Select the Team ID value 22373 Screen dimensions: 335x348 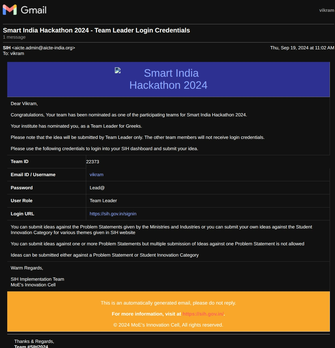pyautogui.click(x=92, y=162)
